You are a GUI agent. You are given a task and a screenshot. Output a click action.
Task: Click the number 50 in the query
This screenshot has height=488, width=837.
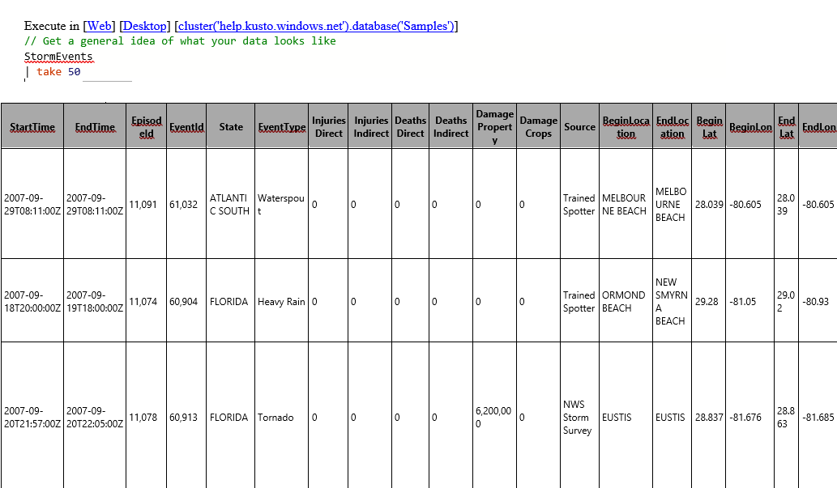(75, 71)
